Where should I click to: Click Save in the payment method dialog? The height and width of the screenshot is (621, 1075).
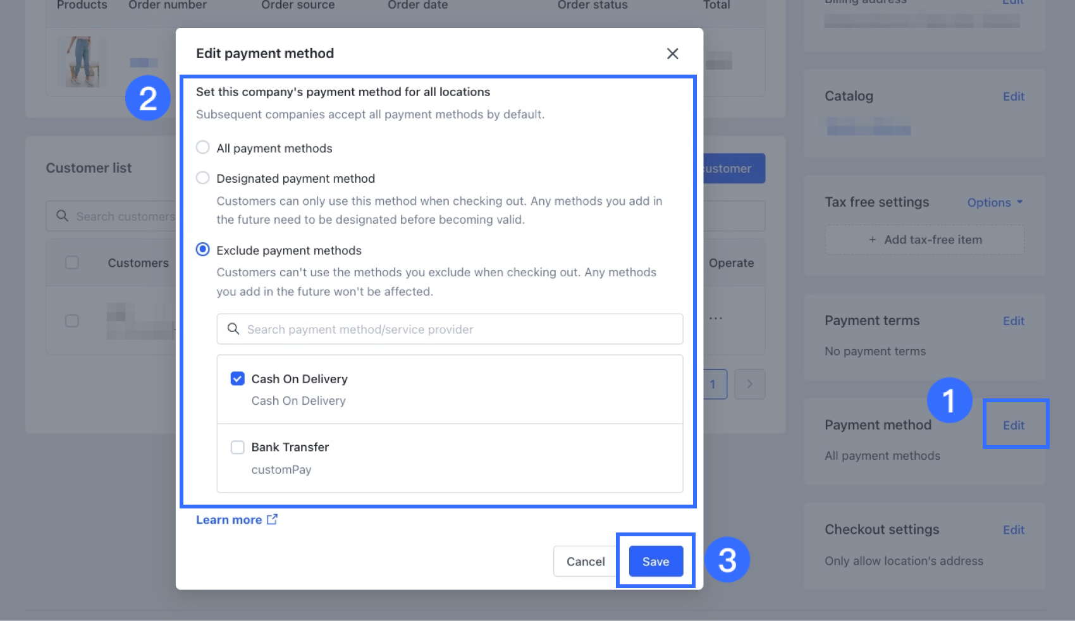656,561
